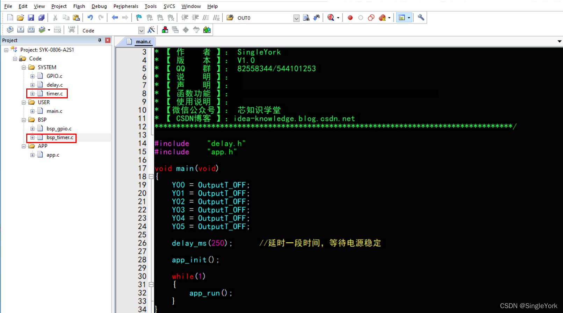
Task: Start the debug session
Action: coord(331,17)
